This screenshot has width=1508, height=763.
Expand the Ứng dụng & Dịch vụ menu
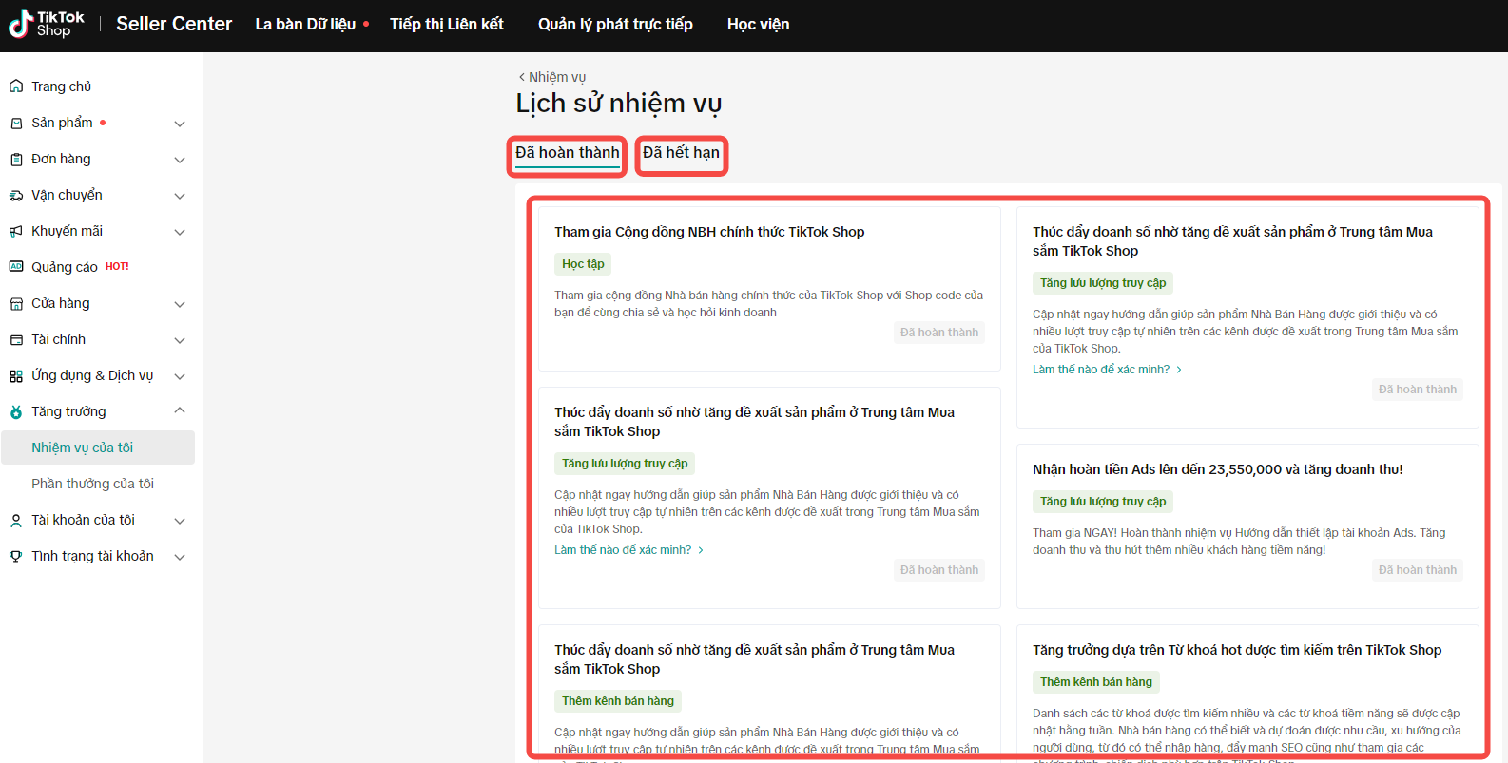[x=180, y=376]
